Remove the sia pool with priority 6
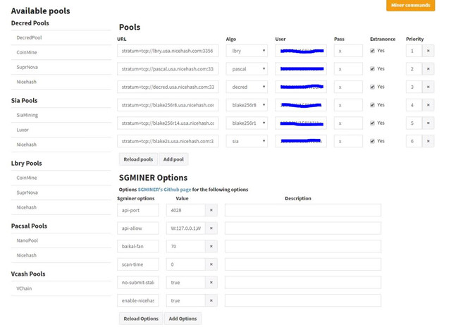The image size is (451, 330). (x=428, y=141)
